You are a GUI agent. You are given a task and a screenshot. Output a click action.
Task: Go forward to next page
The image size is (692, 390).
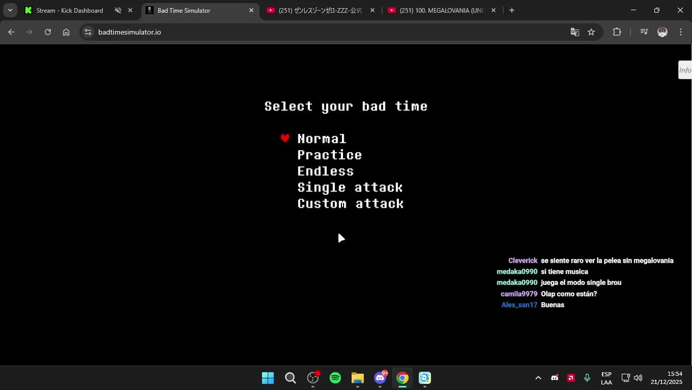[29, 32]
